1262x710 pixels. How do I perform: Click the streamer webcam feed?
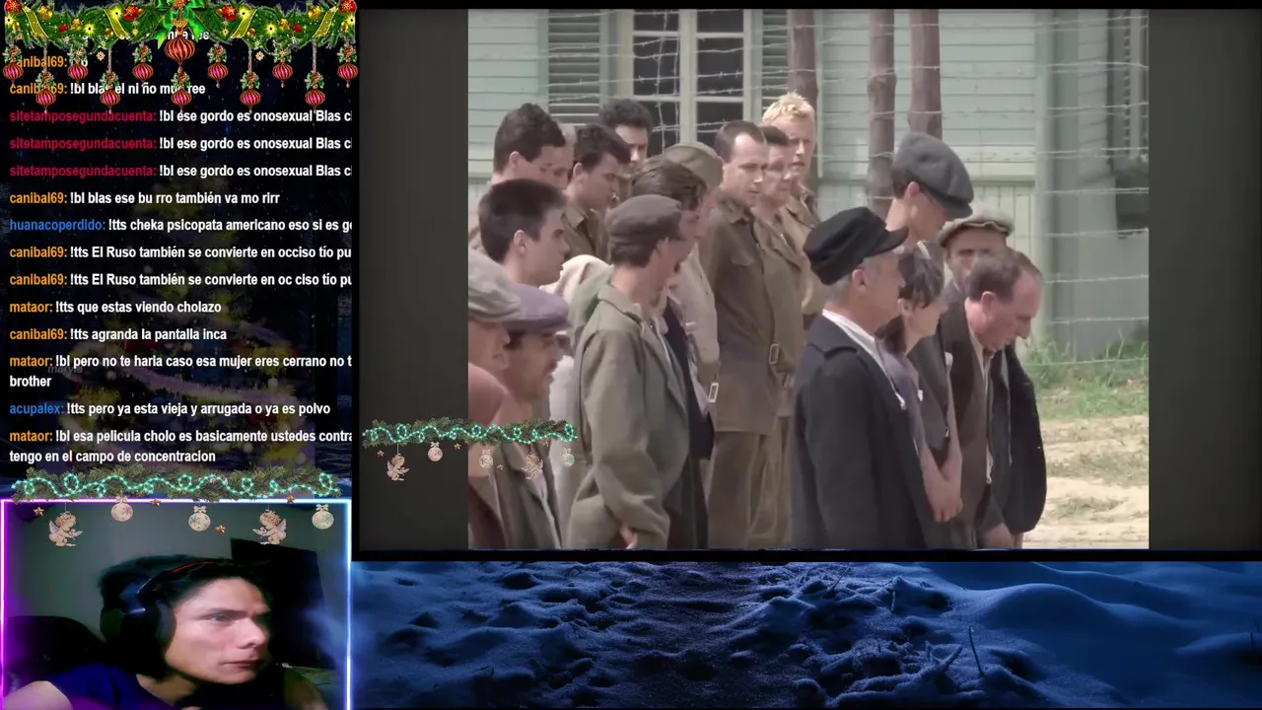pyautogui.click(x=175, y=604)
